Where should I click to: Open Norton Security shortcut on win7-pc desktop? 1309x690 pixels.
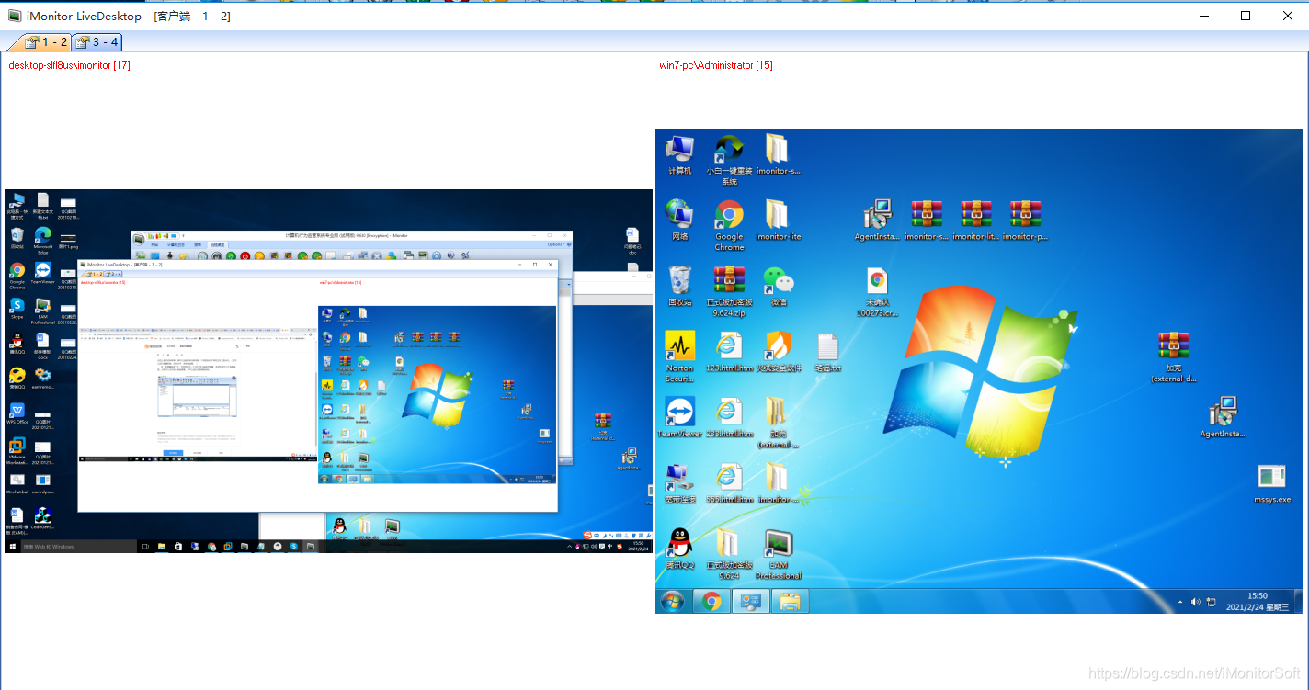680,357
